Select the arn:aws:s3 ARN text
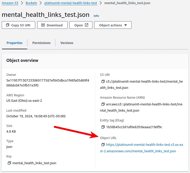 [141, 107]
